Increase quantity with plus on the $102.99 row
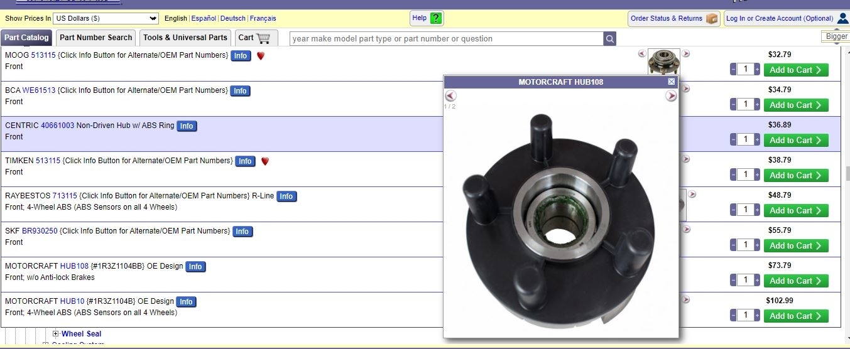 tap(757, 315)
